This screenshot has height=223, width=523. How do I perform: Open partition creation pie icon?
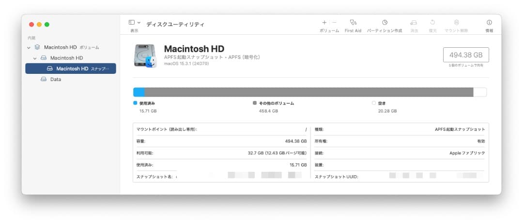point(385,22)
